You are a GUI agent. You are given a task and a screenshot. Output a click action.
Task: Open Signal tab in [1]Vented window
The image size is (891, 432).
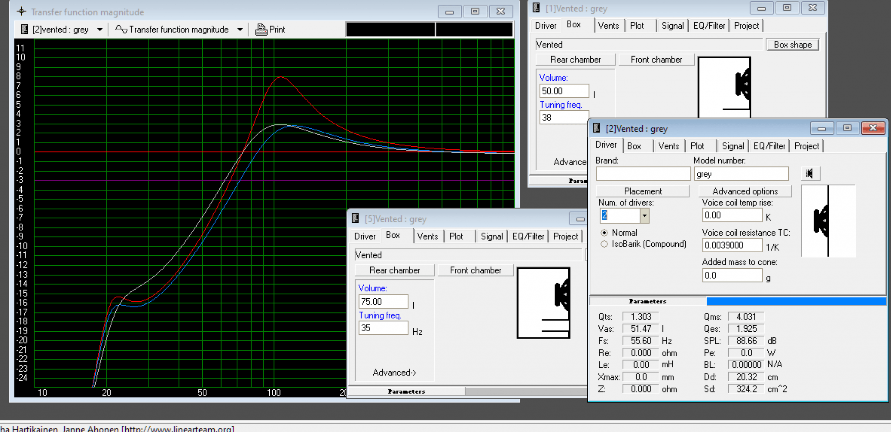tap(673, 26)
